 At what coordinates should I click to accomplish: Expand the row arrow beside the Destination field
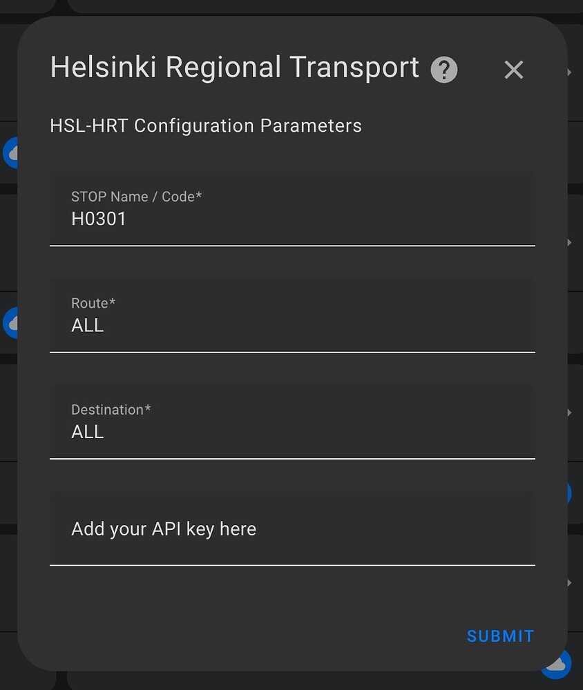pos(568,413)
